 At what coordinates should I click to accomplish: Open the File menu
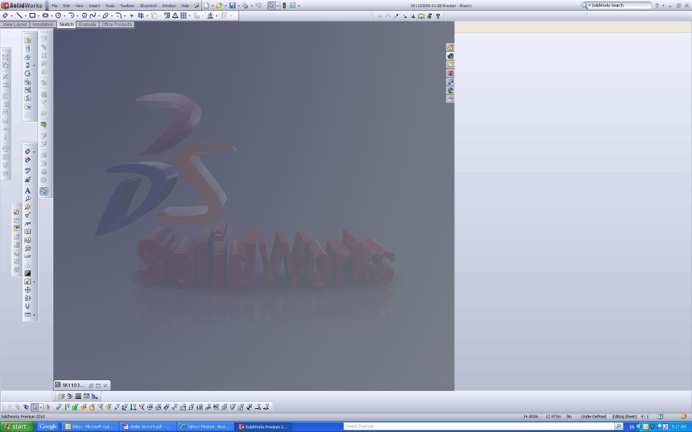[x=54, y=6]
